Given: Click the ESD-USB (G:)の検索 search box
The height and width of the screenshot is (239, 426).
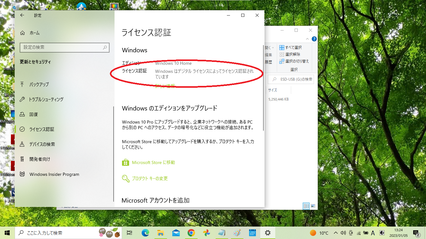Looking at the screenshot, I should (291, 79).
